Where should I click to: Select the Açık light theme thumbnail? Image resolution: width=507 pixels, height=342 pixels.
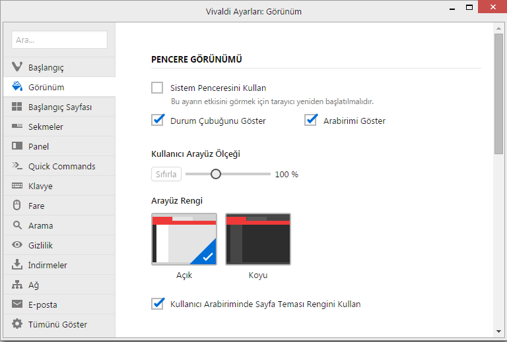[x=184, y=239]
